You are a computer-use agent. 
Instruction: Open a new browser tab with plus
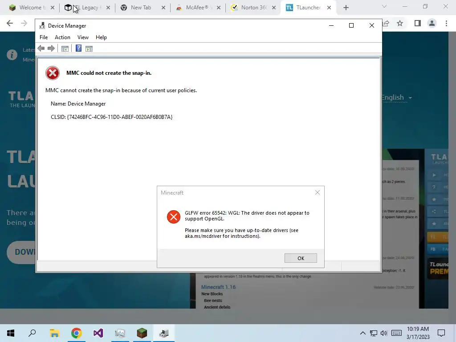pyautogui.click(x=346, y=8)
